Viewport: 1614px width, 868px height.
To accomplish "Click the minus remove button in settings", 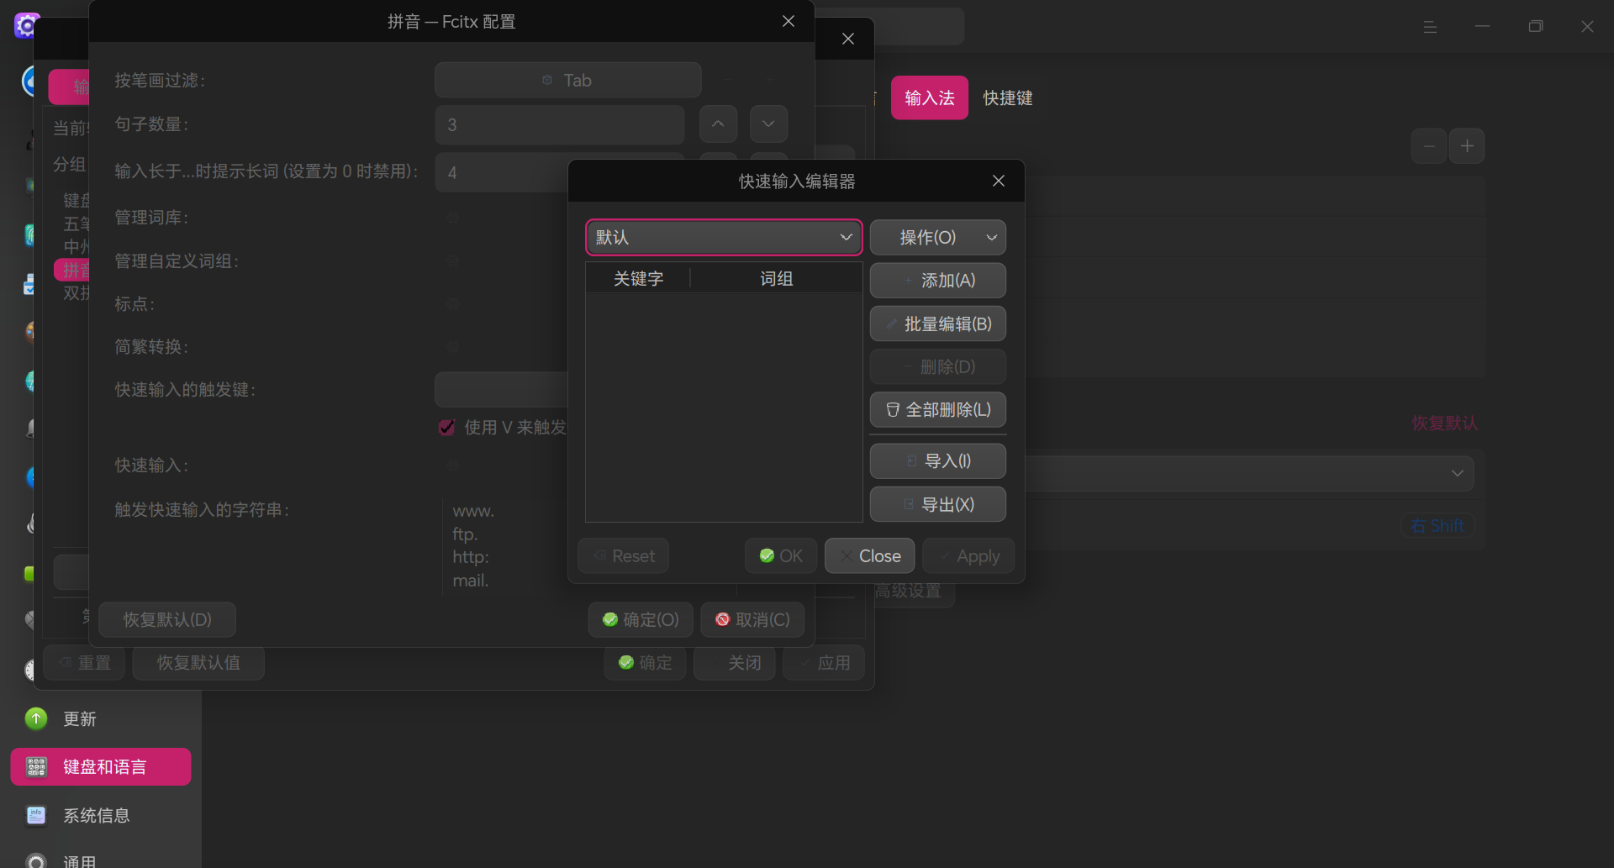I will tap(1429, 146).
